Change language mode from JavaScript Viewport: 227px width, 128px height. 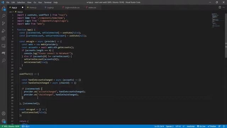pos(190,127)
